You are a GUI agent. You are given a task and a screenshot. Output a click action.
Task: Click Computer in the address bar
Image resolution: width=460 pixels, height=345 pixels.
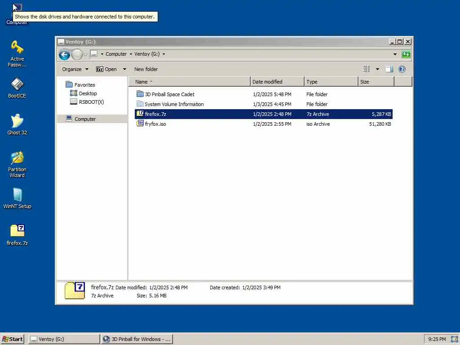(116, 54)
